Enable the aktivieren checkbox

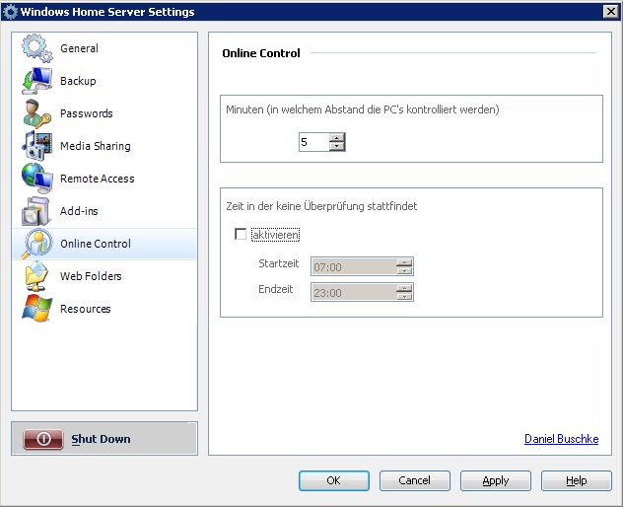241,234
